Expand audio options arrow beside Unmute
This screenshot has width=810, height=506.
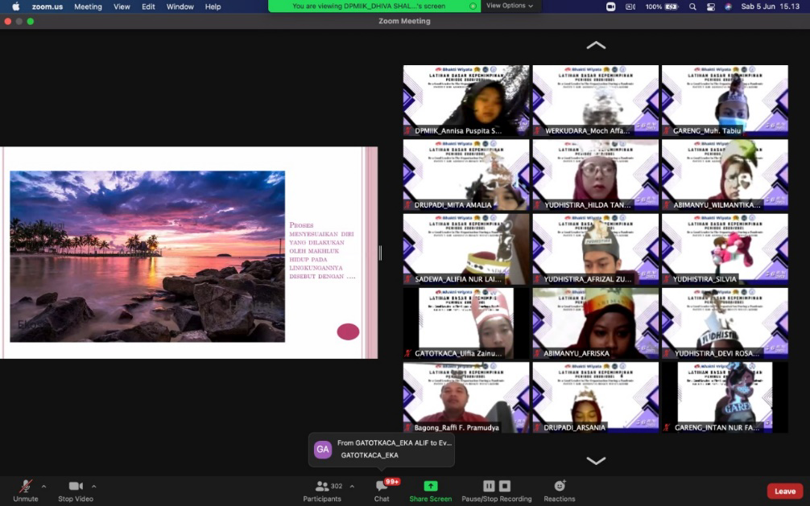coord(43,486)
